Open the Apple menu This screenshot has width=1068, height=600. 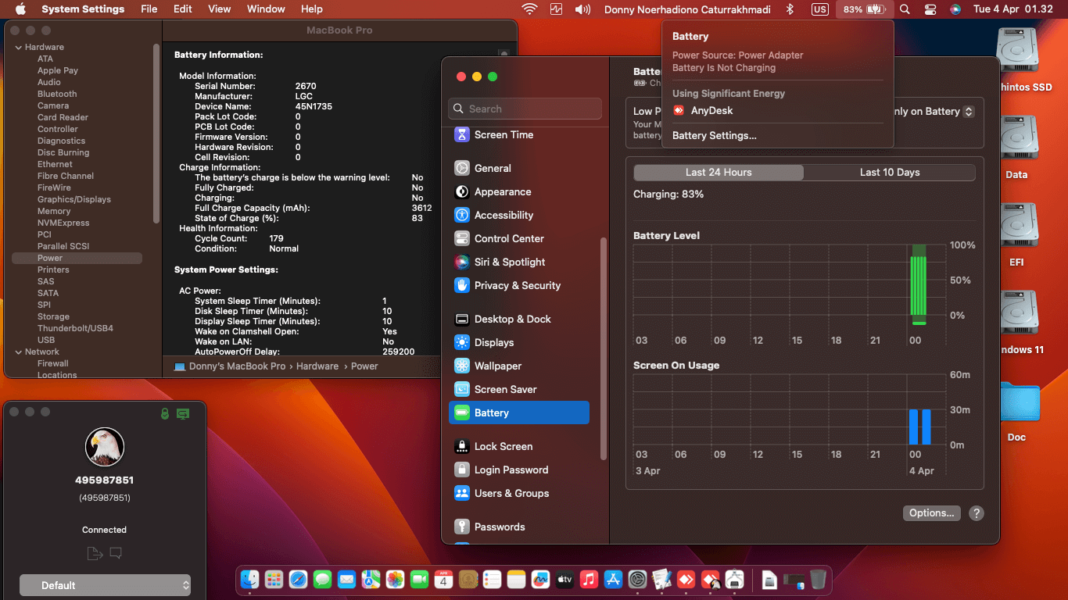coord(20,9)
